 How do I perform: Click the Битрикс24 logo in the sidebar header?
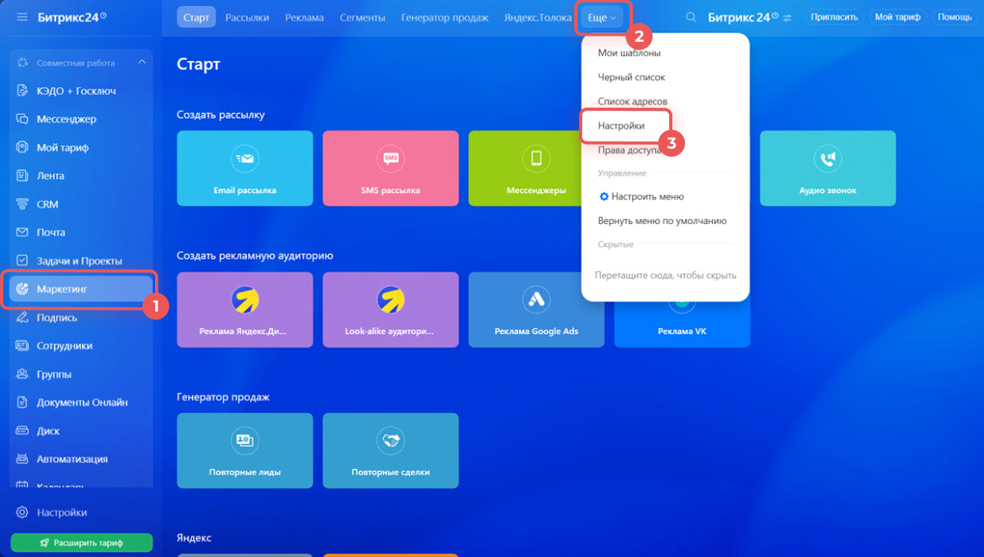(x=72, y=17)
